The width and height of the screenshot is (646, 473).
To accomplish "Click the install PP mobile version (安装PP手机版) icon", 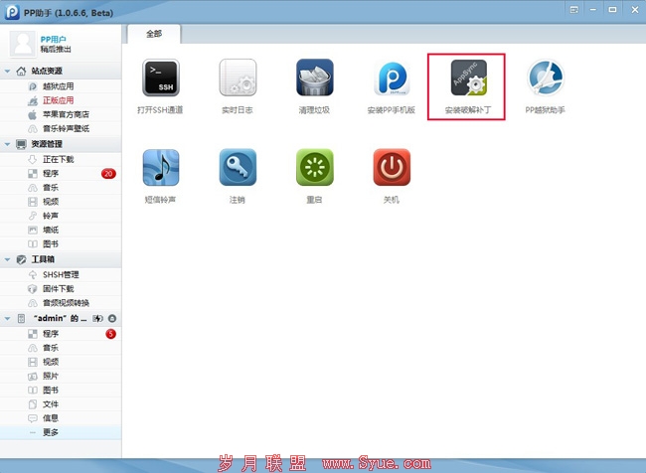I will click(x=392, y=78).
